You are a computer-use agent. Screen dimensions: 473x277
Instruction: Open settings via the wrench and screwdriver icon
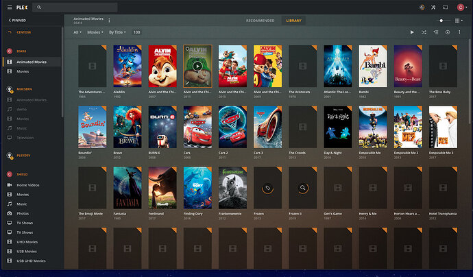[x=433, y=8]
